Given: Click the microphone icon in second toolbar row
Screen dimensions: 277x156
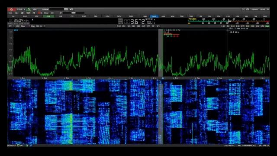Looking at the screenshot, I should click(x=34, y=13).
